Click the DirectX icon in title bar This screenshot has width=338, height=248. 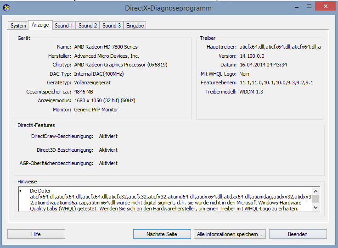point(6,8)
